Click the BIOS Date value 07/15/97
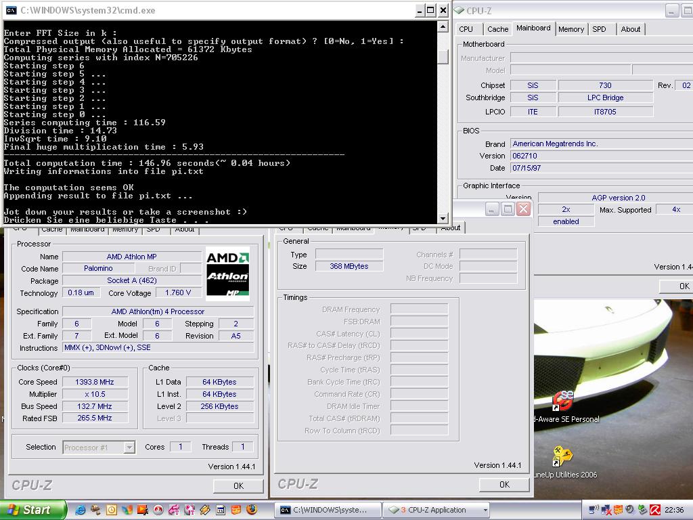The image size is (693, 520). pos(602,168)
